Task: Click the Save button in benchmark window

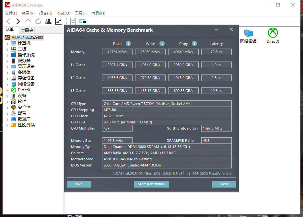Action: click(x=78, y=184)
